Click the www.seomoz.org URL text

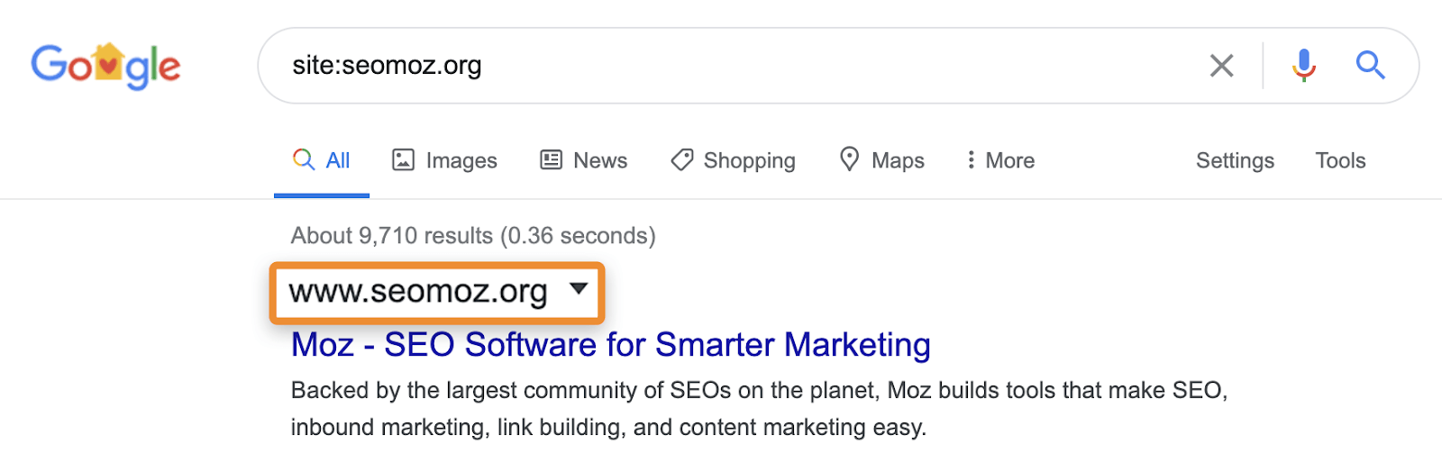coord(418,292)
